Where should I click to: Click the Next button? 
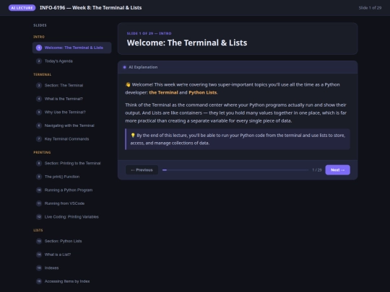point(337,170)
